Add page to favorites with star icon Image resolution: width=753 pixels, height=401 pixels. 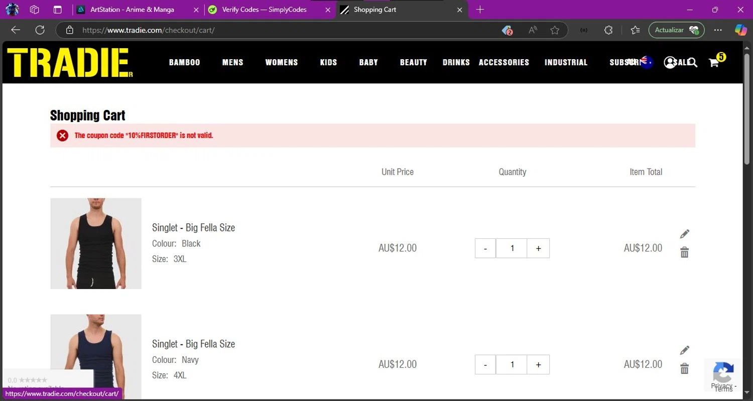[555, 30]
